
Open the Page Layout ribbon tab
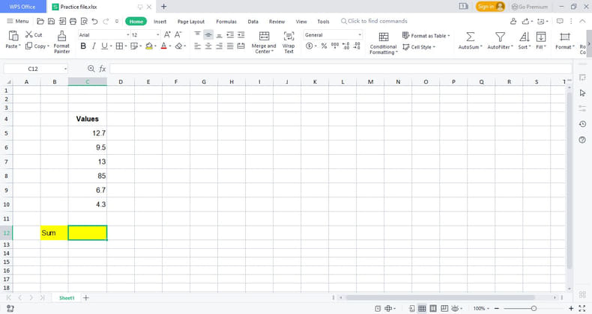pos(191,22)
